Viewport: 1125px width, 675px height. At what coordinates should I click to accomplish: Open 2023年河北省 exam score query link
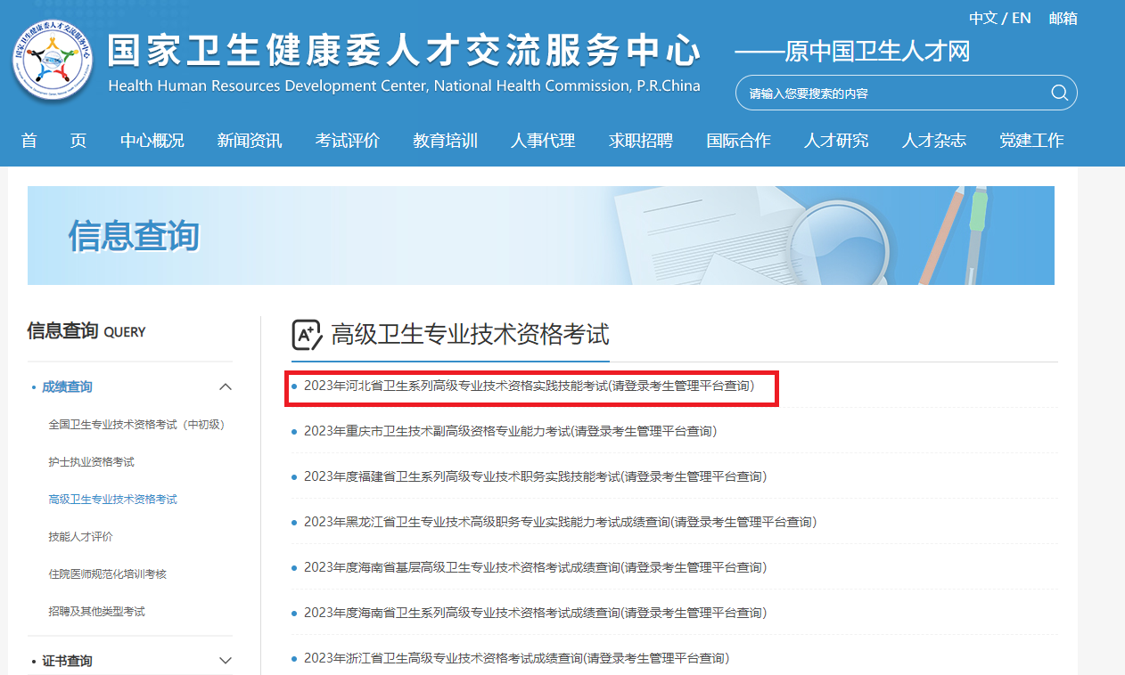(528, 386)
